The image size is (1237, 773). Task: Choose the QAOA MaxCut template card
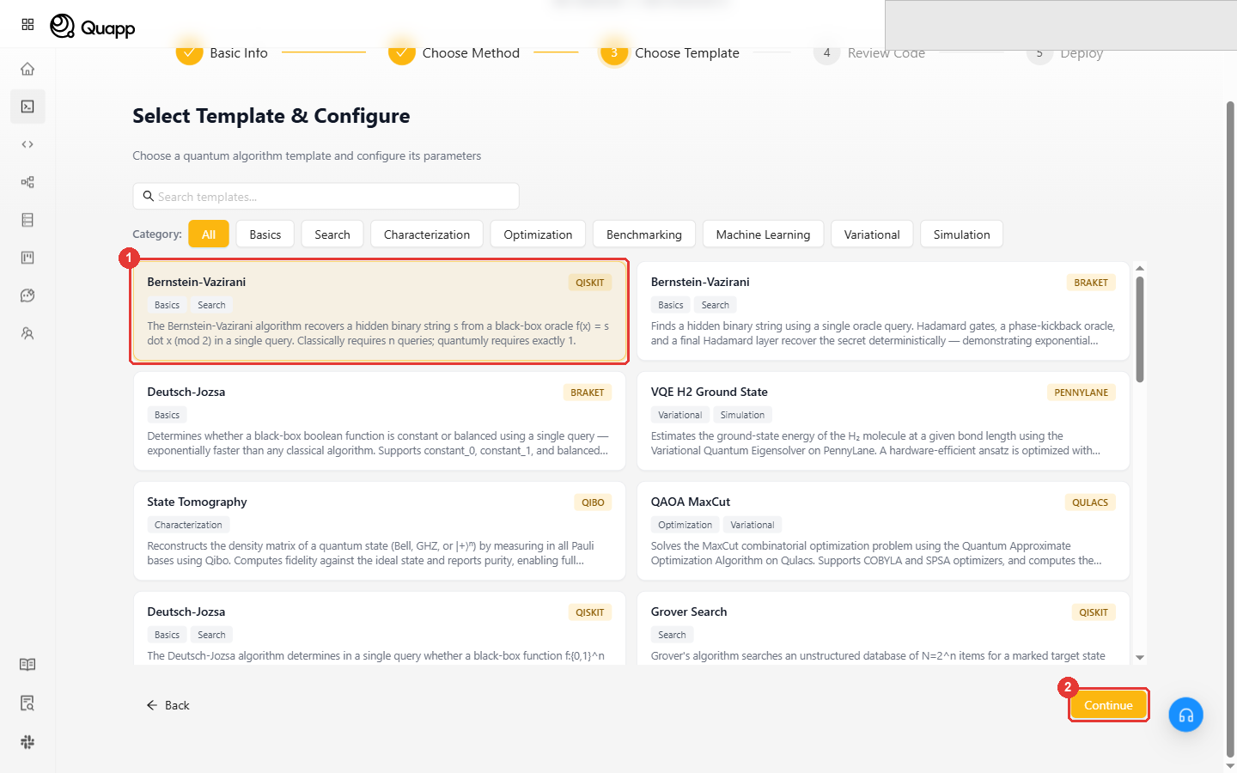[x=883, y=531]
